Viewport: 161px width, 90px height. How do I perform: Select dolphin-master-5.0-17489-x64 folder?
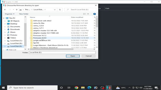click(x=46, y=33)
